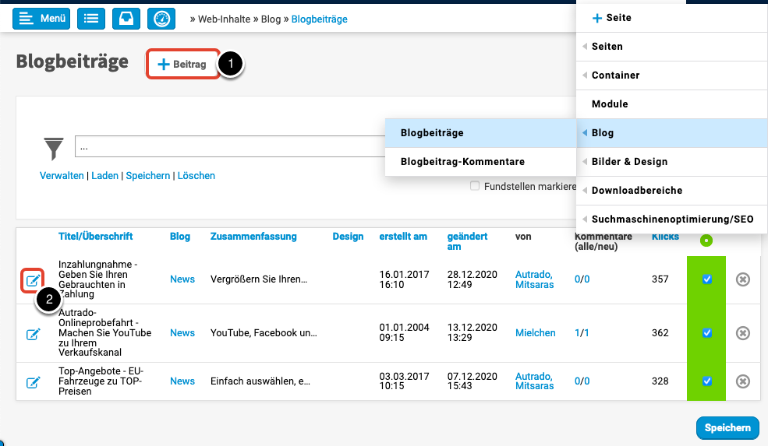Click the funnel filter icon
The height and width of the screenshot is (446, 768).
click(x=53, y=148)
